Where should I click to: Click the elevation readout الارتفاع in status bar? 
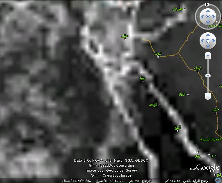140,181
